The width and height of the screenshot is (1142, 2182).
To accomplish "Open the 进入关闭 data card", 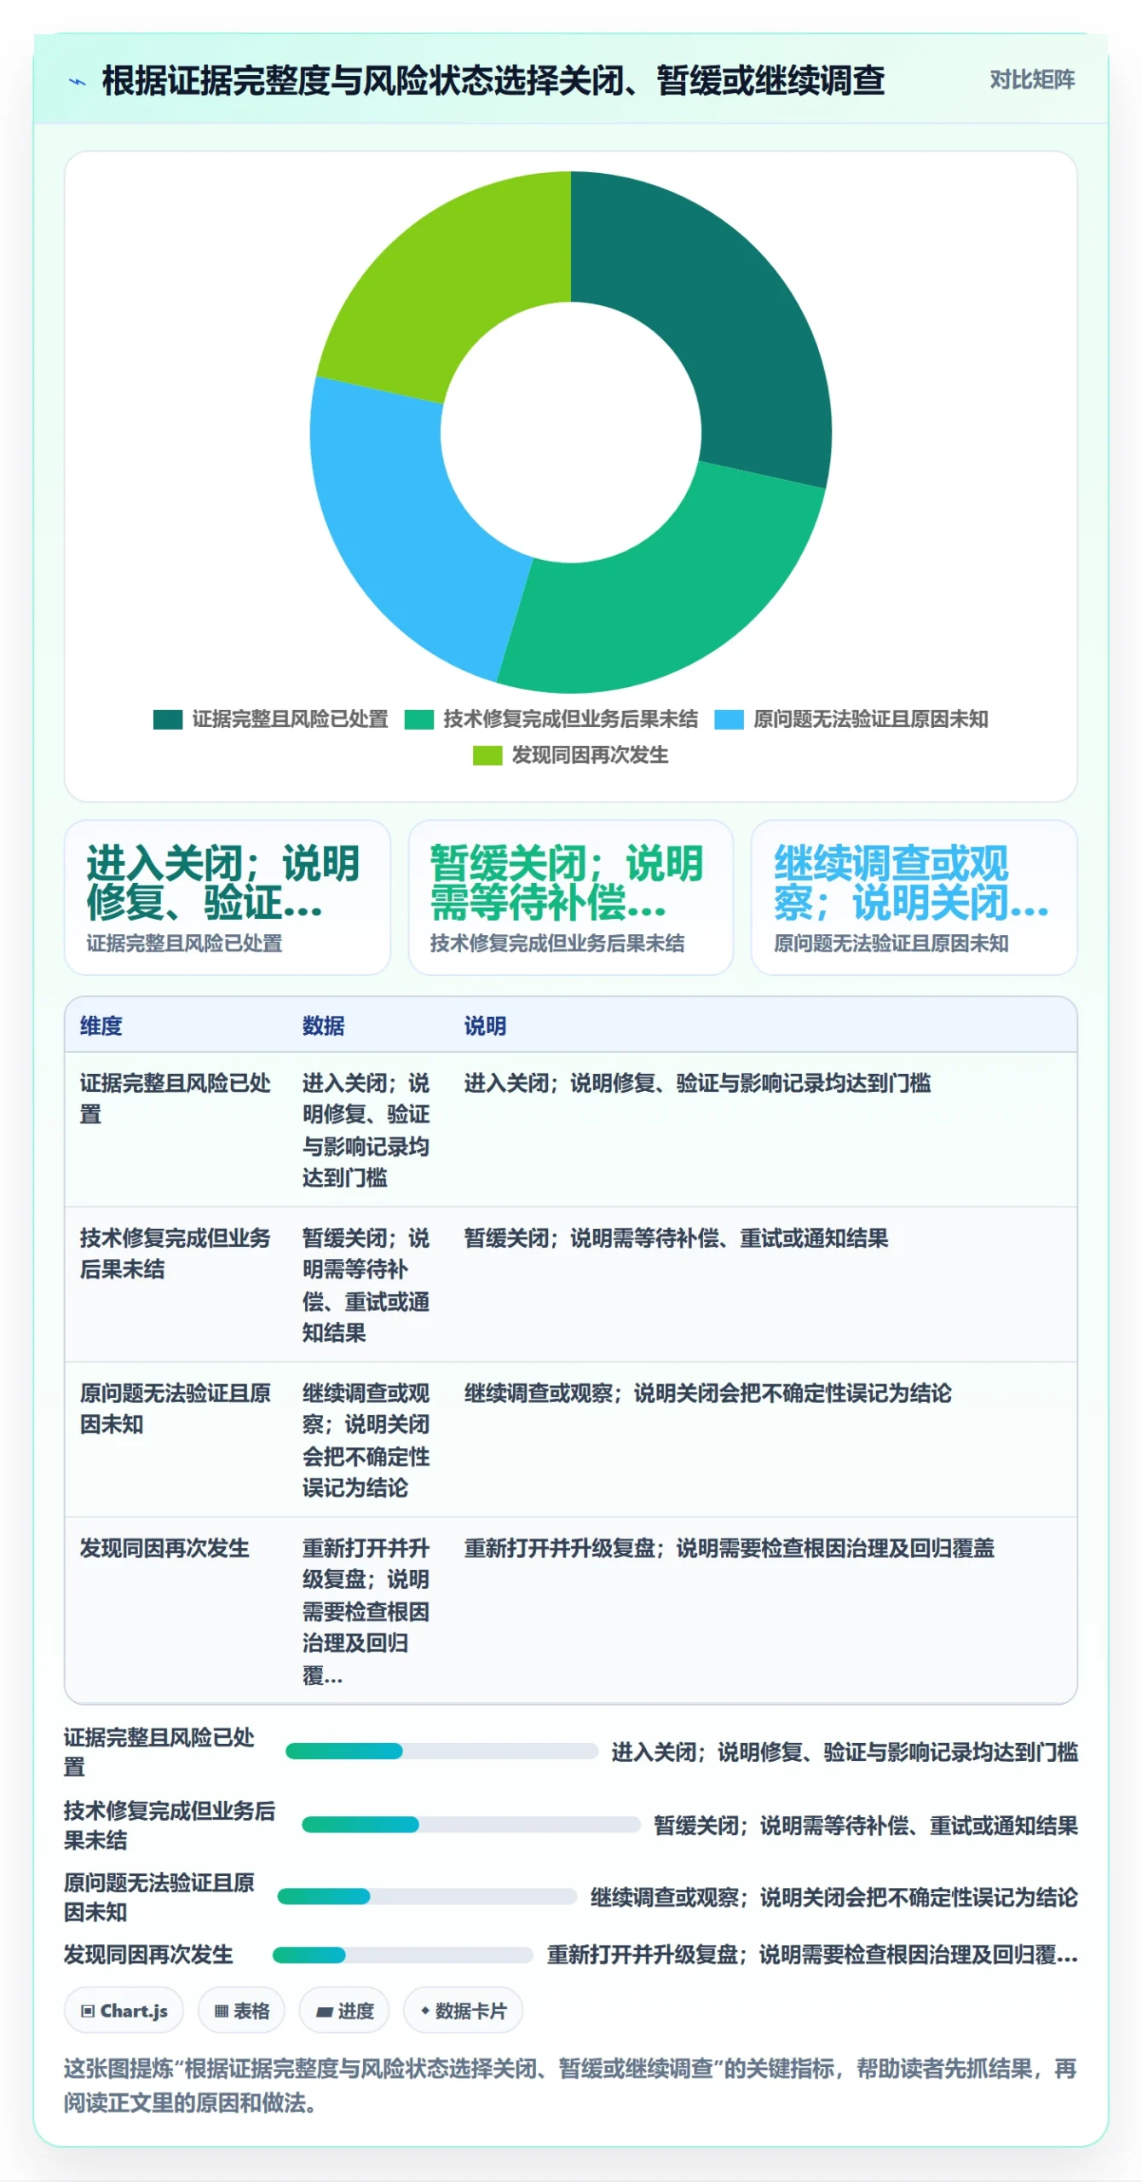I will tap(227, 898).
